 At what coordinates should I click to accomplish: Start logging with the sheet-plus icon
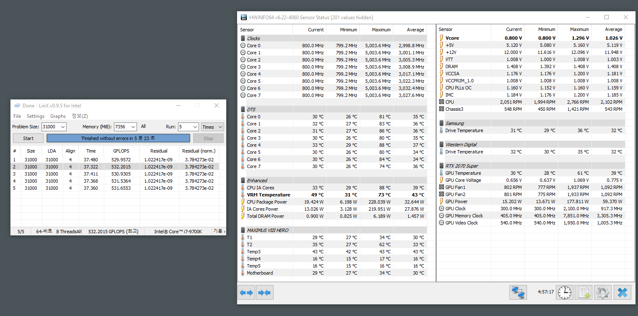(x=584, y=292)
